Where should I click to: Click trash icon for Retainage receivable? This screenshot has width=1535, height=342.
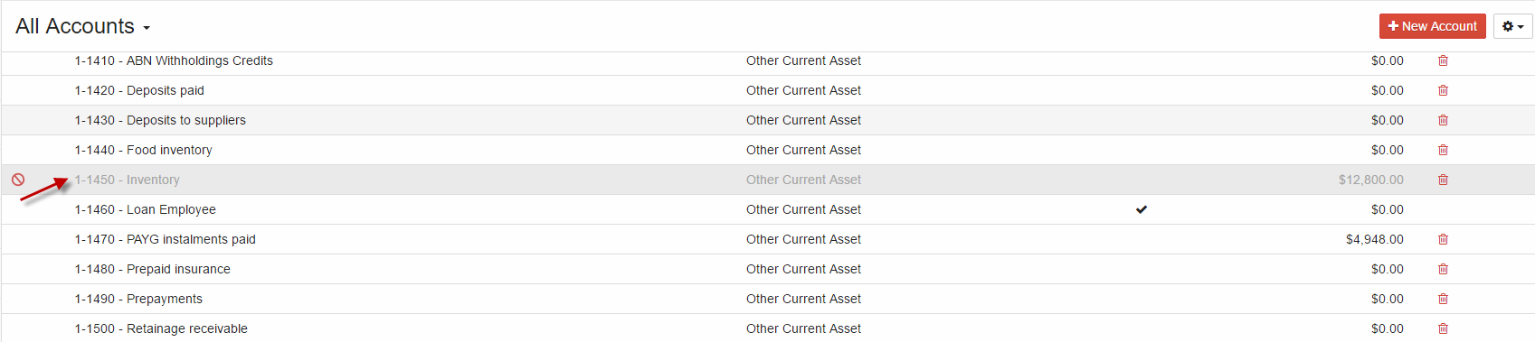[1443, 328]
